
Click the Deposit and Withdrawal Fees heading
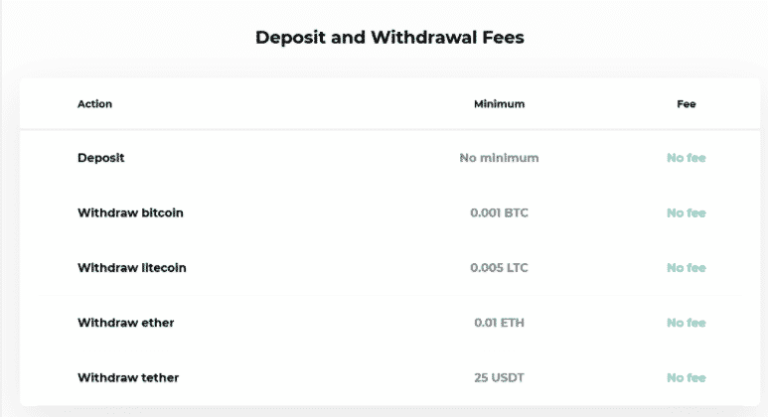point(389,39)
